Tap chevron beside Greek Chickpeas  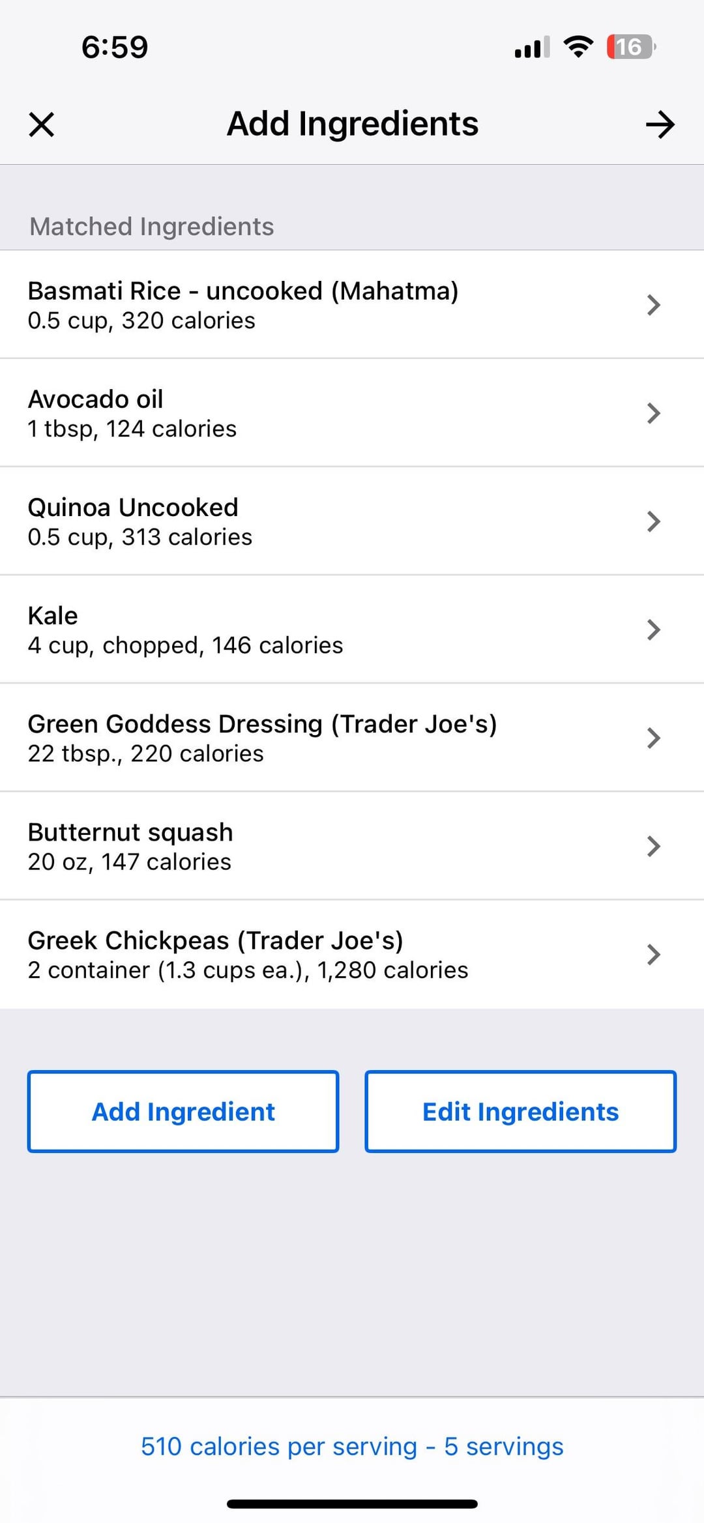[x=653, y=954]
